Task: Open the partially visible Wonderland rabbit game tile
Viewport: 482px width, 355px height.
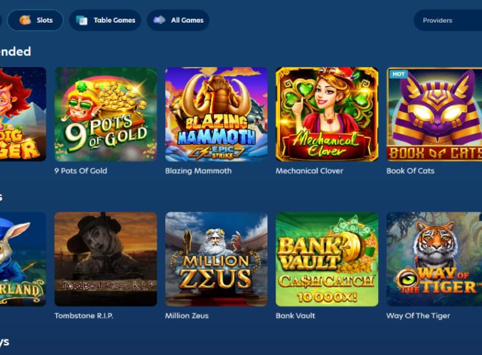Action: 23,259
